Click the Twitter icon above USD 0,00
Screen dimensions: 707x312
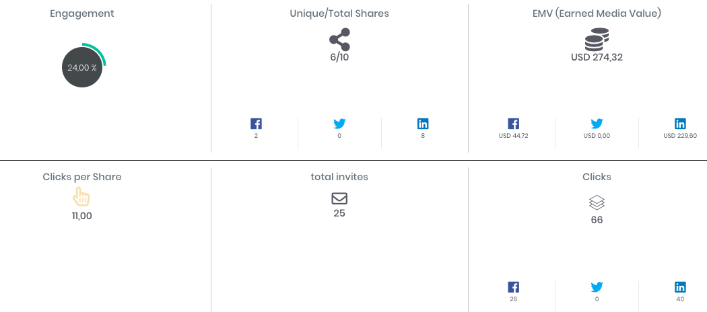coord(597,124)
